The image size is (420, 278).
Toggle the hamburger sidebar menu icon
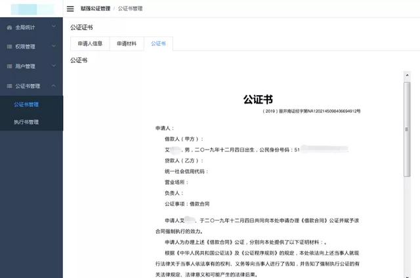[x=70, y=9]
